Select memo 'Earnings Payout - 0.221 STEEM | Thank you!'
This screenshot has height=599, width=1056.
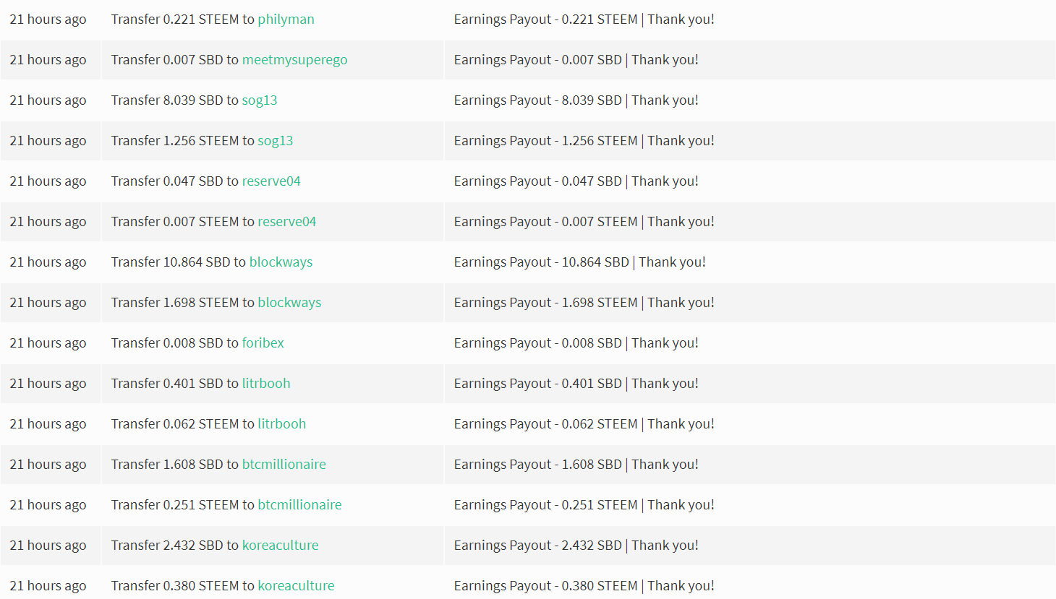[584, 20]
